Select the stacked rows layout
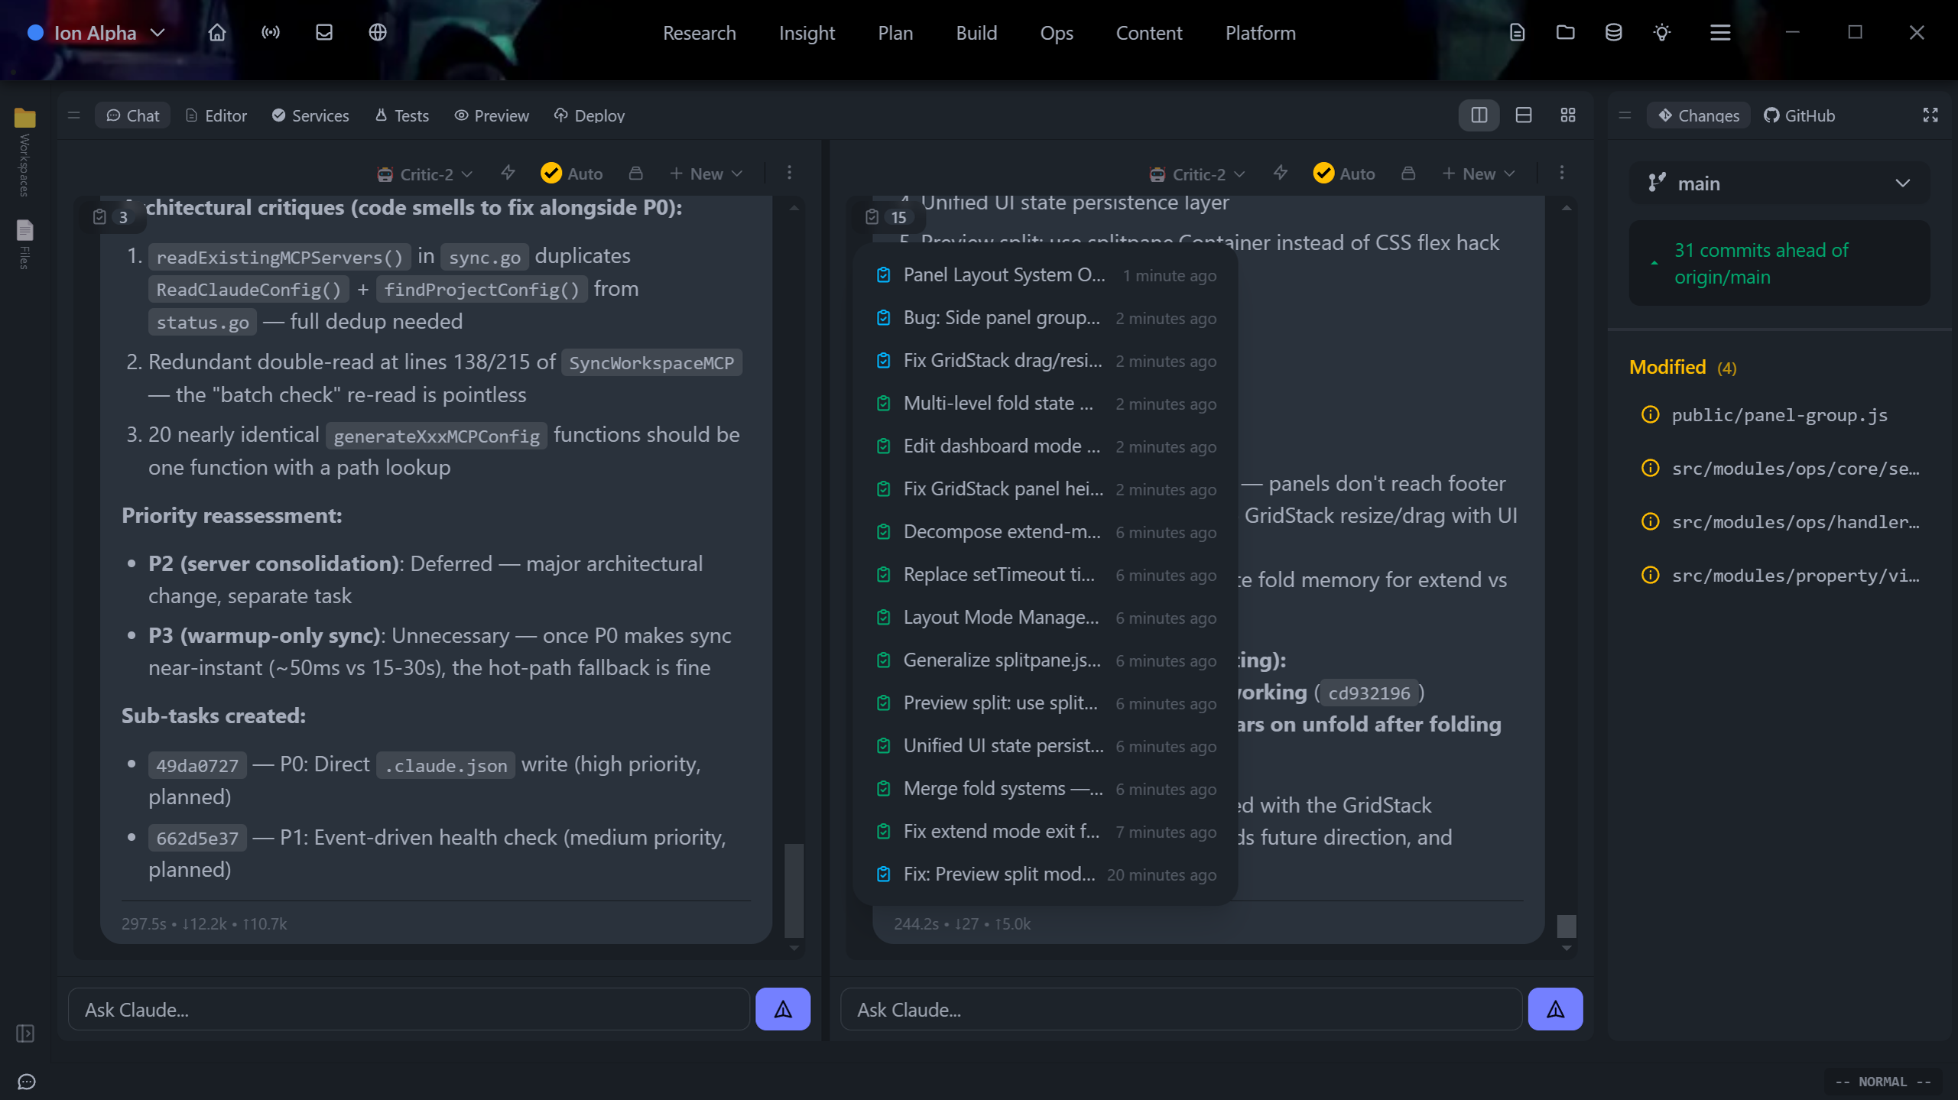 (x=1524, y=115)
